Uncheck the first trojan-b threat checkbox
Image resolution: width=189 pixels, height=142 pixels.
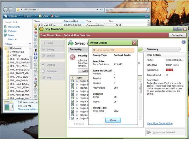72,81
